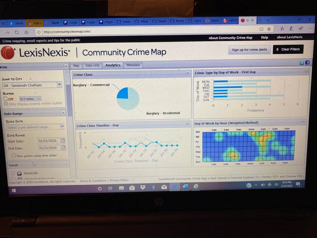Collapse the Date Range section
Screen dimensions: 317x238
point(63,112)
